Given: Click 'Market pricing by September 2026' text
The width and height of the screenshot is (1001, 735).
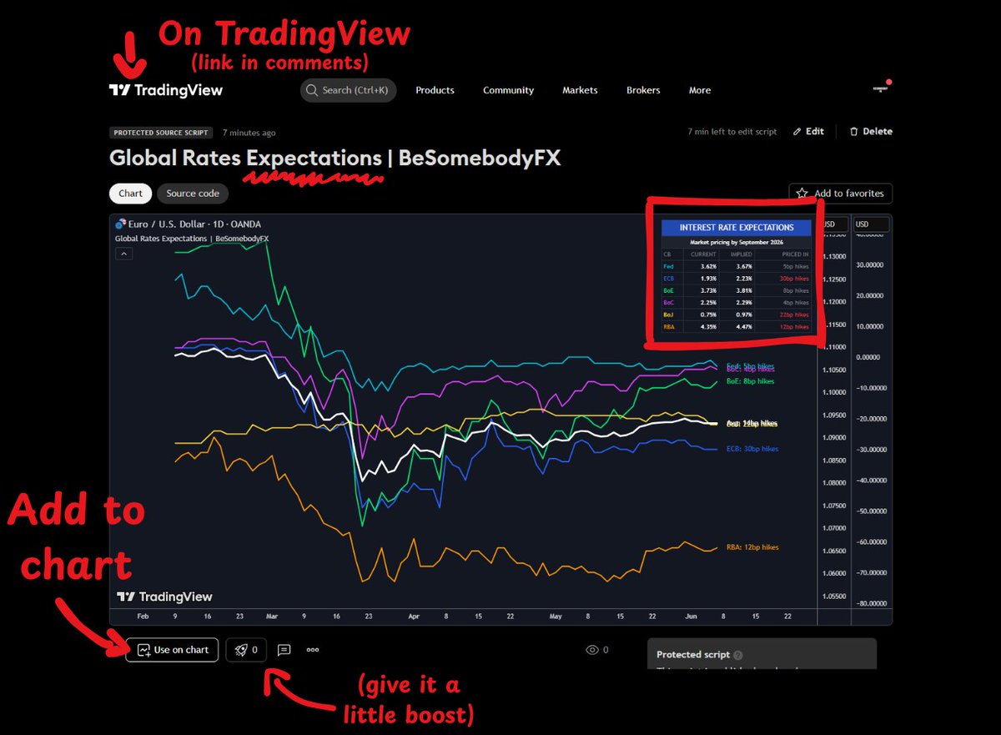Looking at the screenshot, I should [x=737, y=242].
